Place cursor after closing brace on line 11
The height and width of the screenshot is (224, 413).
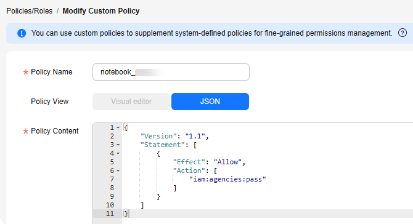(x=129, y=214)
